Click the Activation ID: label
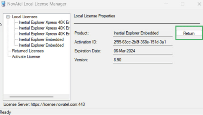The width and height of the screenshot is (203, 115). pyautogui.click(x=86, y=42)
